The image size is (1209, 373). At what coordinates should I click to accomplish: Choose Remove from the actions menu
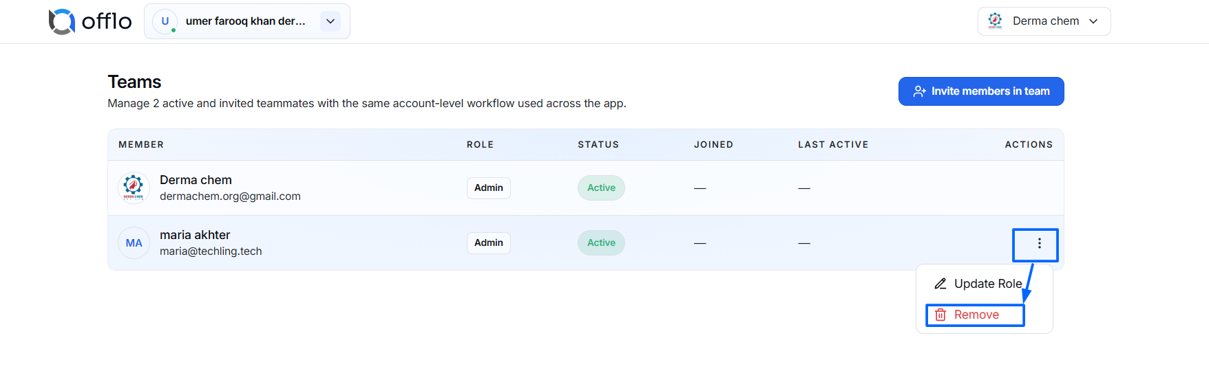point(976,315)
